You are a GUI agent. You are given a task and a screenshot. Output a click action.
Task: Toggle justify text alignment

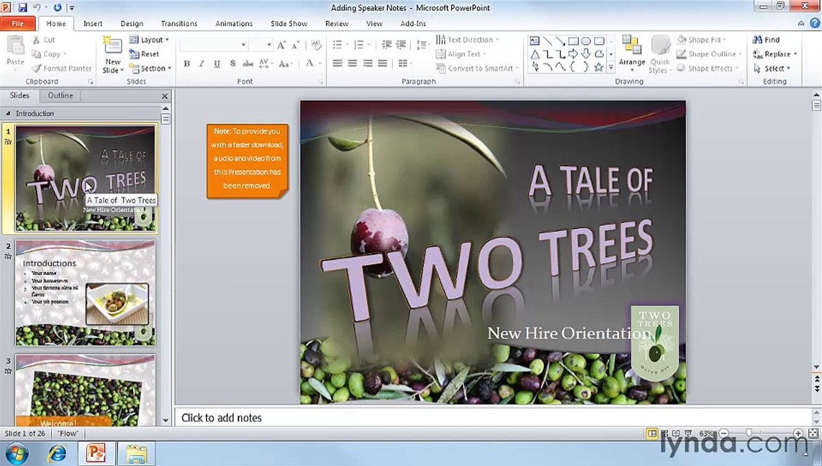click(x=383, y=63)
